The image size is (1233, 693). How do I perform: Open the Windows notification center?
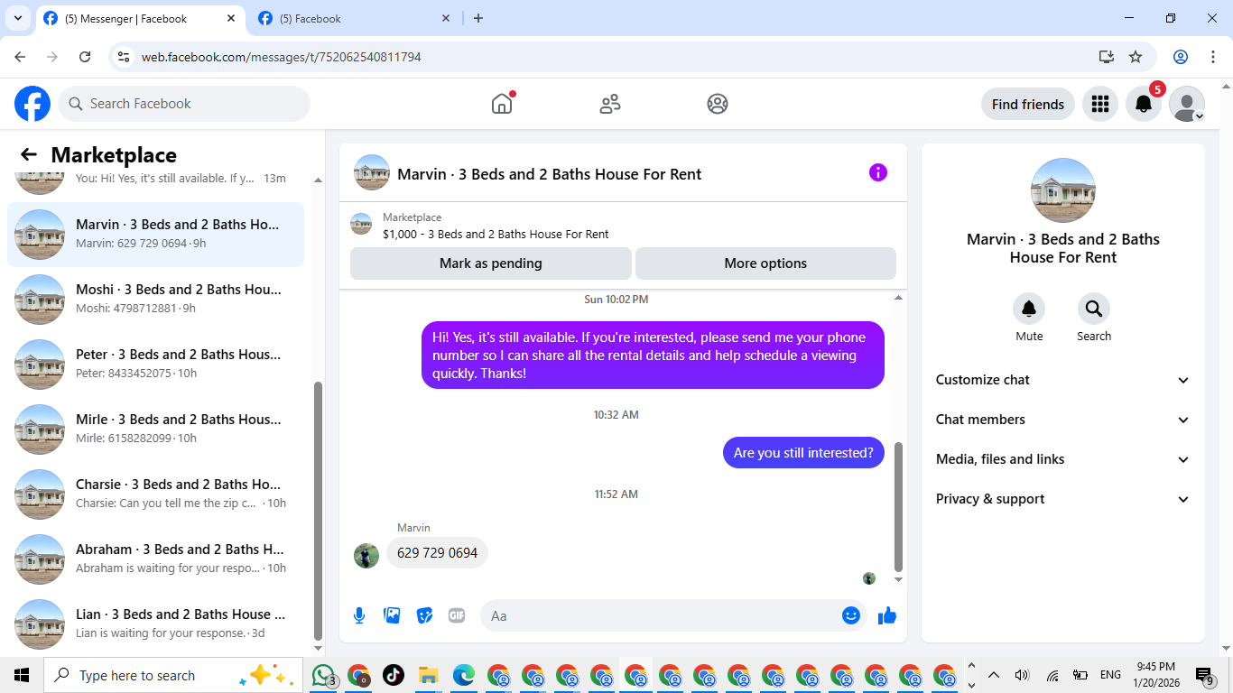(x=1205, y=675)
